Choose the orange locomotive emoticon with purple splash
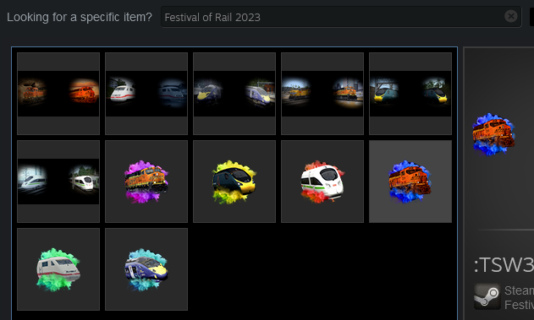534x320 pixels. (x=146, y=182)
